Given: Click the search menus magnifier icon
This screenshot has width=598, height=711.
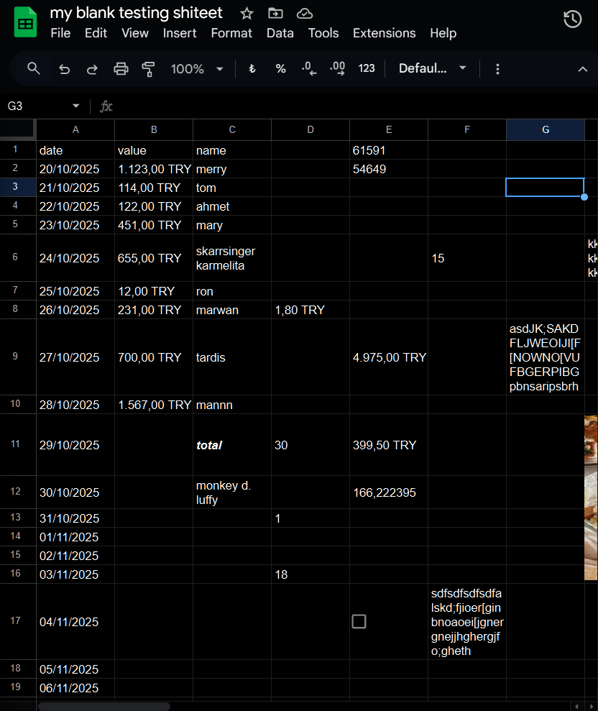Looking at the screenshot, I should point(34,69).
